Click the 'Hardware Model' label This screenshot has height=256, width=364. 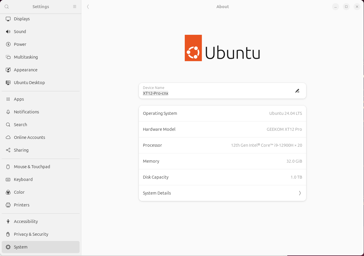click(159, 129)
